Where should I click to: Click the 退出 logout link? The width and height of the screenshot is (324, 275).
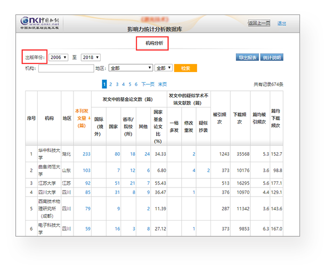point(281,23)
